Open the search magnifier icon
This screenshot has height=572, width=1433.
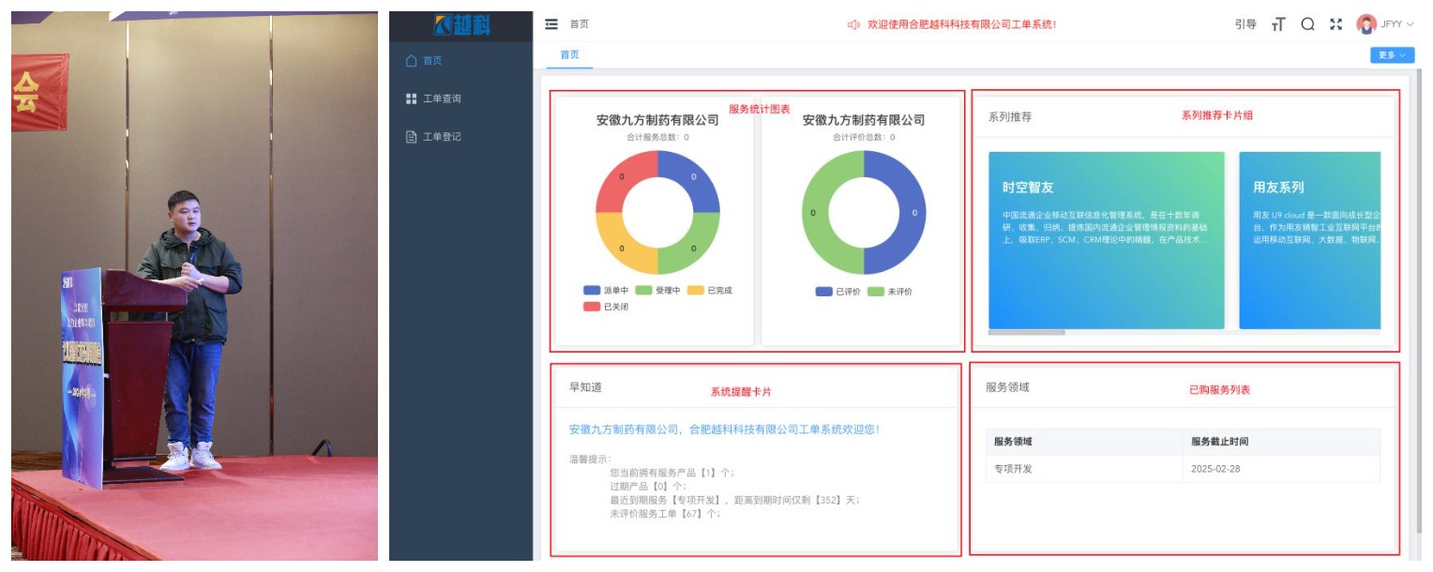point(1307,24)
